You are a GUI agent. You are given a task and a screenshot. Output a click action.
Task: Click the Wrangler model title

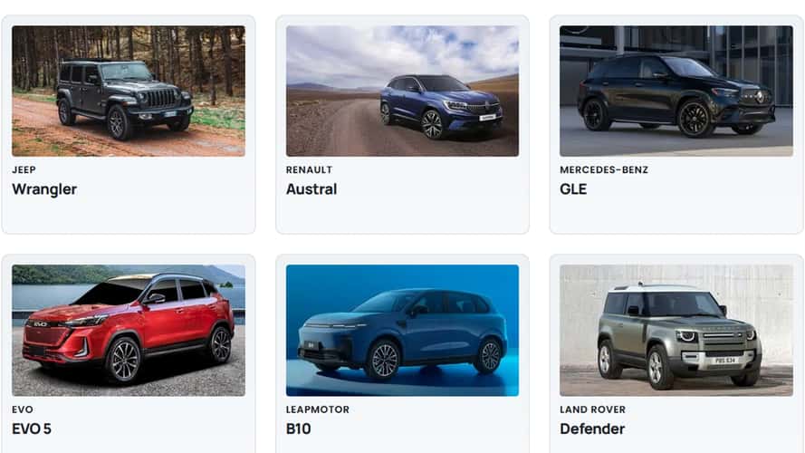tap(44, 189)
